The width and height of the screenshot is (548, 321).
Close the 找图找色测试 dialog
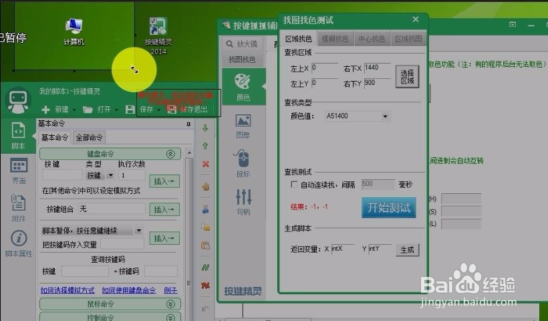click(x=415, y=19)
